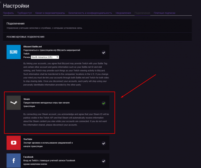This screenshot has height=168, width=201.
Task: Open the Канал и видеоматериалы tab
Action: (50, 13)
